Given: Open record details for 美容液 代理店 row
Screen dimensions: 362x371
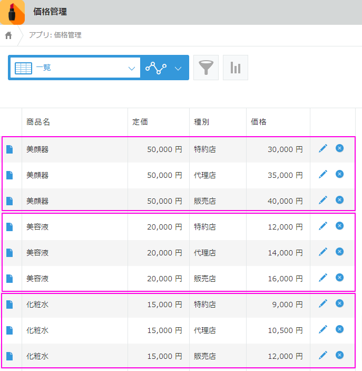Looking at the screenshot, I should pyautogui.click(x=9, y=253).
